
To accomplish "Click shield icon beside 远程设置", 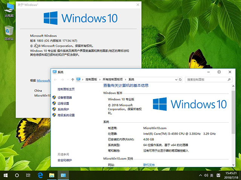I will point(54,103).
